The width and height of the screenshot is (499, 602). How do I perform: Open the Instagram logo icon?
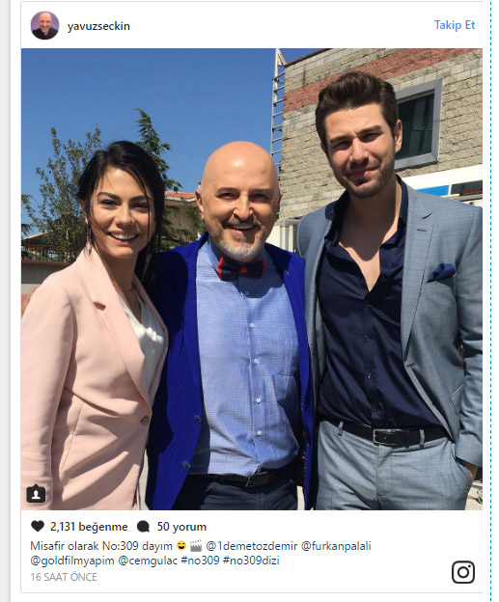[x=463, y=572]
